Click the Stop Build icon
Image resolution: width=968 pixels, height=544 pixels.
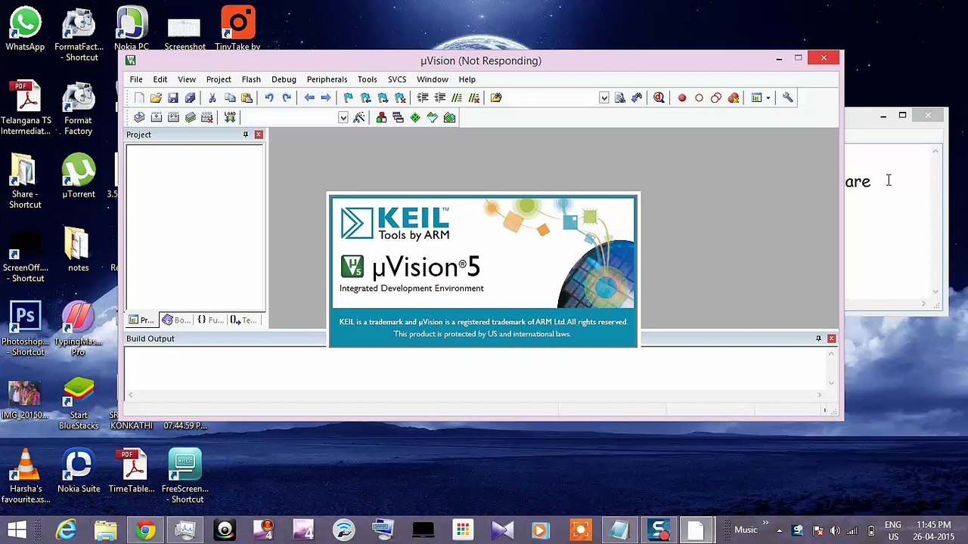click(207, 117)
